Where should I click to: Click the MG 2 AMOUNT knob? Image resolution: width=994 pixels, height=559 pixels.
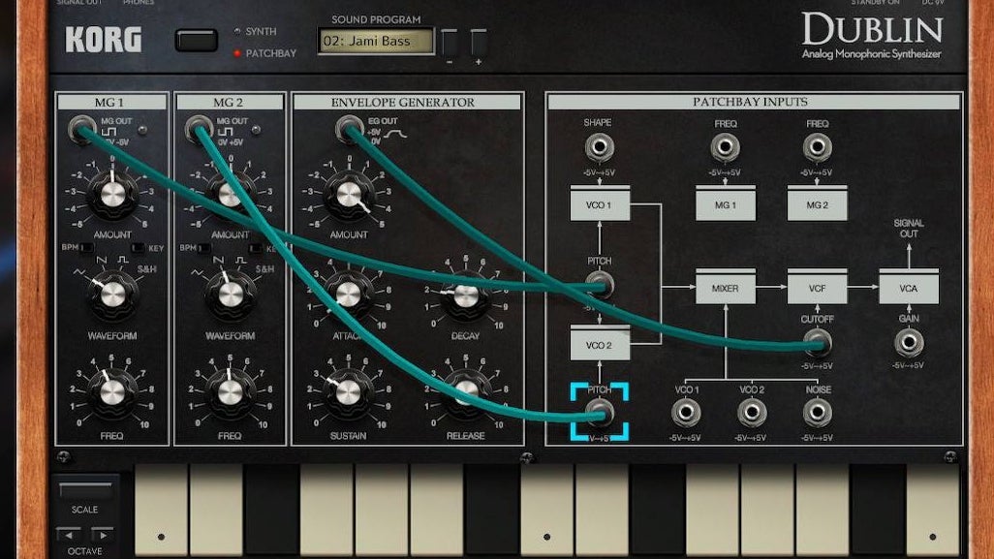click(231, 194)
